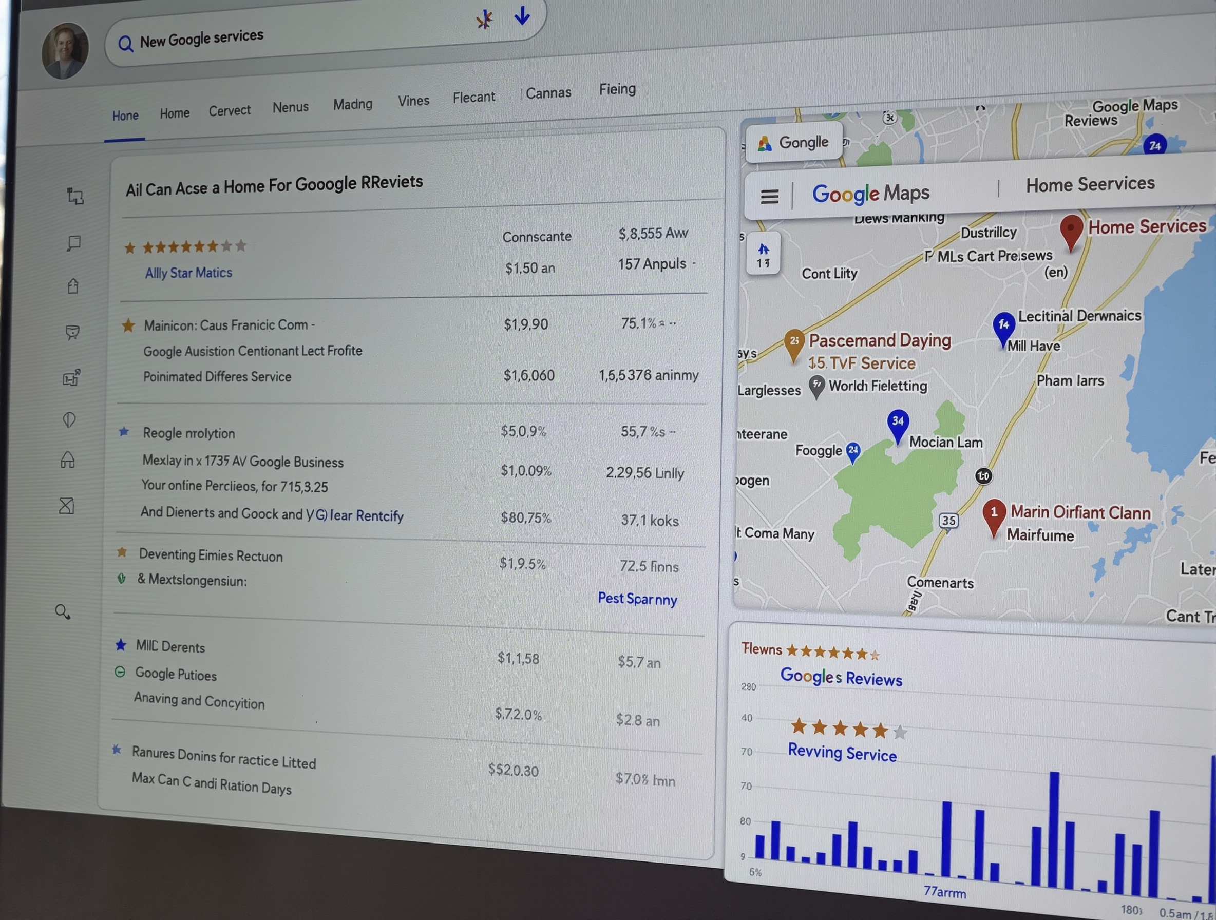The width and height of the screenshot is (1216, 920).
Task: Open the blue download arrow at the top
Action: pyautogui.click(x=521, y=17)
